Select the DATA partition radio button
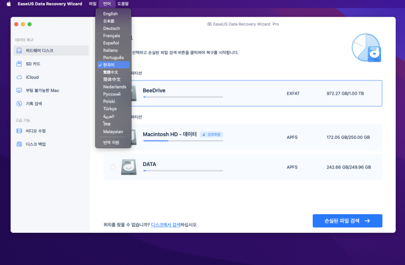The height and width of the screenshot is (265, 405). pyautogui.click(x=113, y=167)
